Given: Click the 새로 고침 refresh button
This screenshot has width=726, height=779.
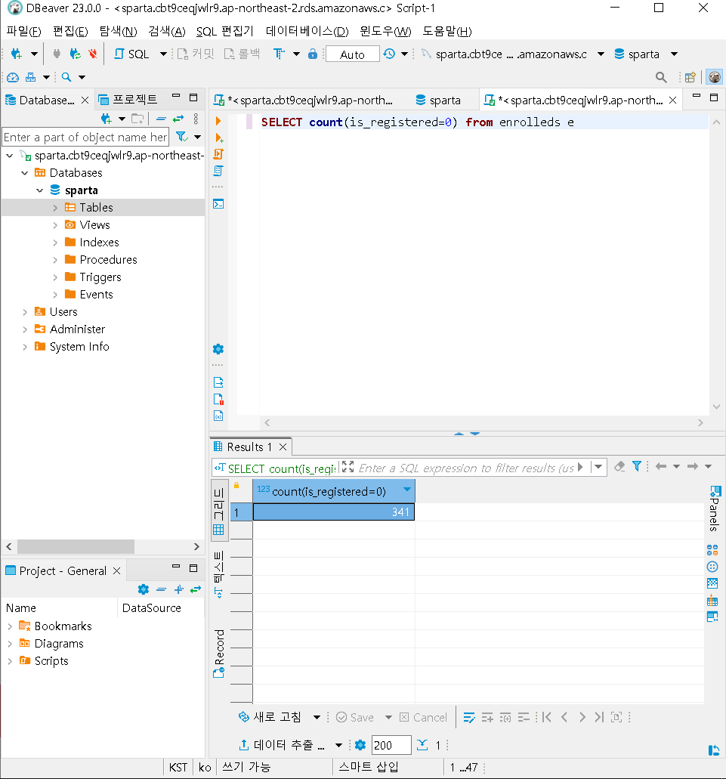Looking at the screenshot, I should pyautogui.click(x=270, y=717).
